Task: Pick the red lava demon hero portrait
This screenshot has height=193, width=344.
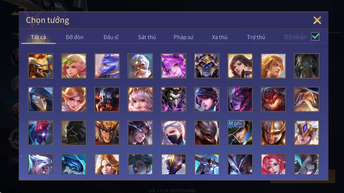Action: (x=273, y=99)
